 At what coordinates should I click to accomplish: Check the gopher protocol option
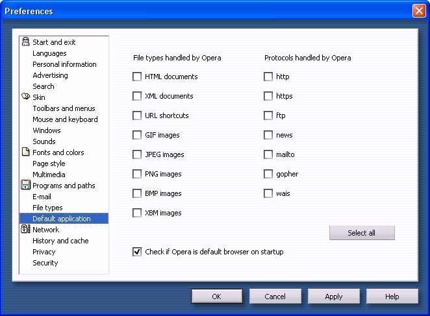pos(268,174)
